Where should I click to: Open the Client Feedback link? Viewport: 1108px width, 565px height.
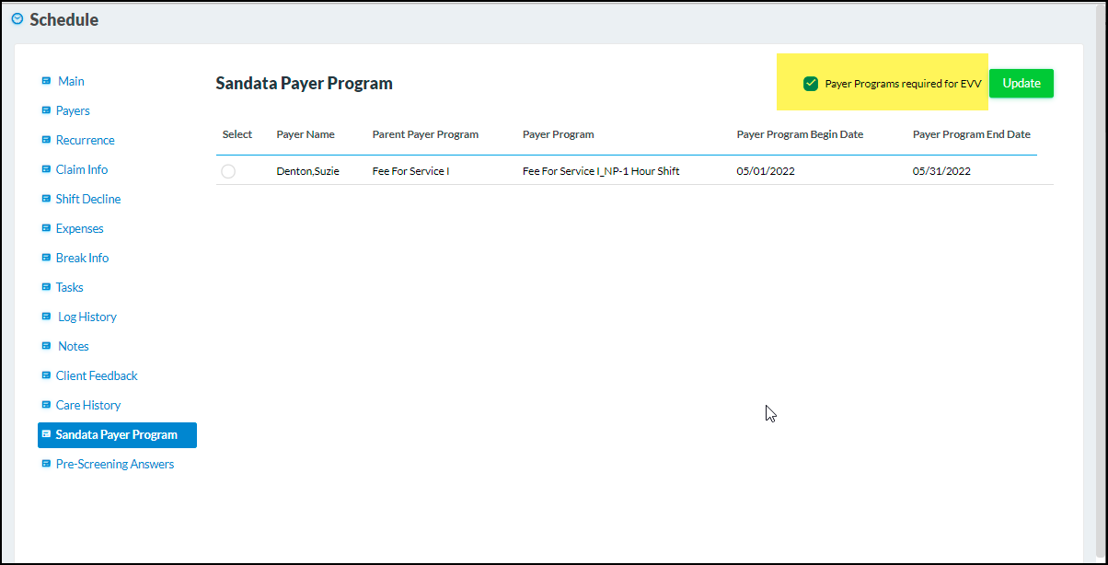click(96, 375)
